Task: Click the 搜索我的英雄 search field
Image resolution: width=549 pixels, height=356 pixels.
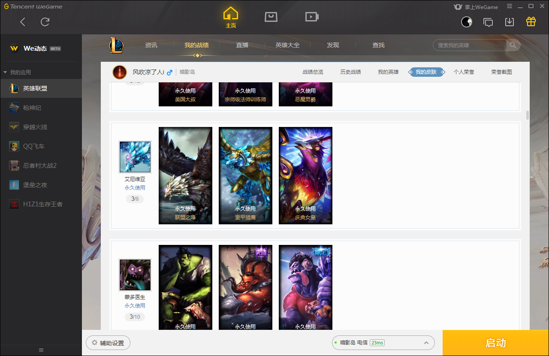Action: 471,45
